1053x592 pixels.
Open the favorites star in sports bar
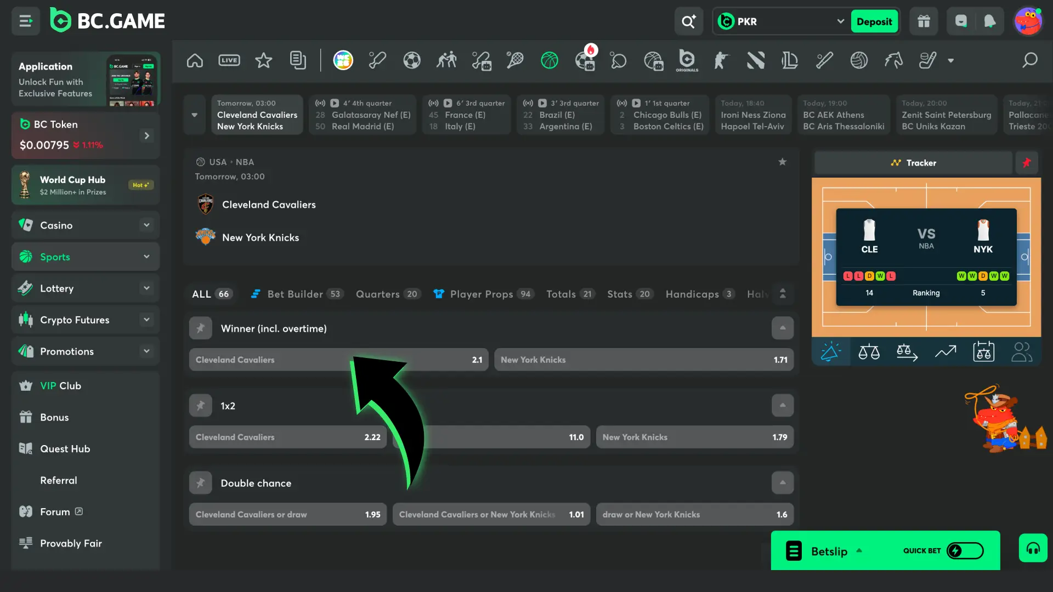(x=264, y=60)
